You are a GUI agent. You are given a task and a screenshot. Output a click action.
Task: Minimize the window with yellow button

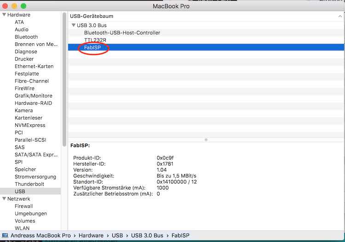[14, 6]
